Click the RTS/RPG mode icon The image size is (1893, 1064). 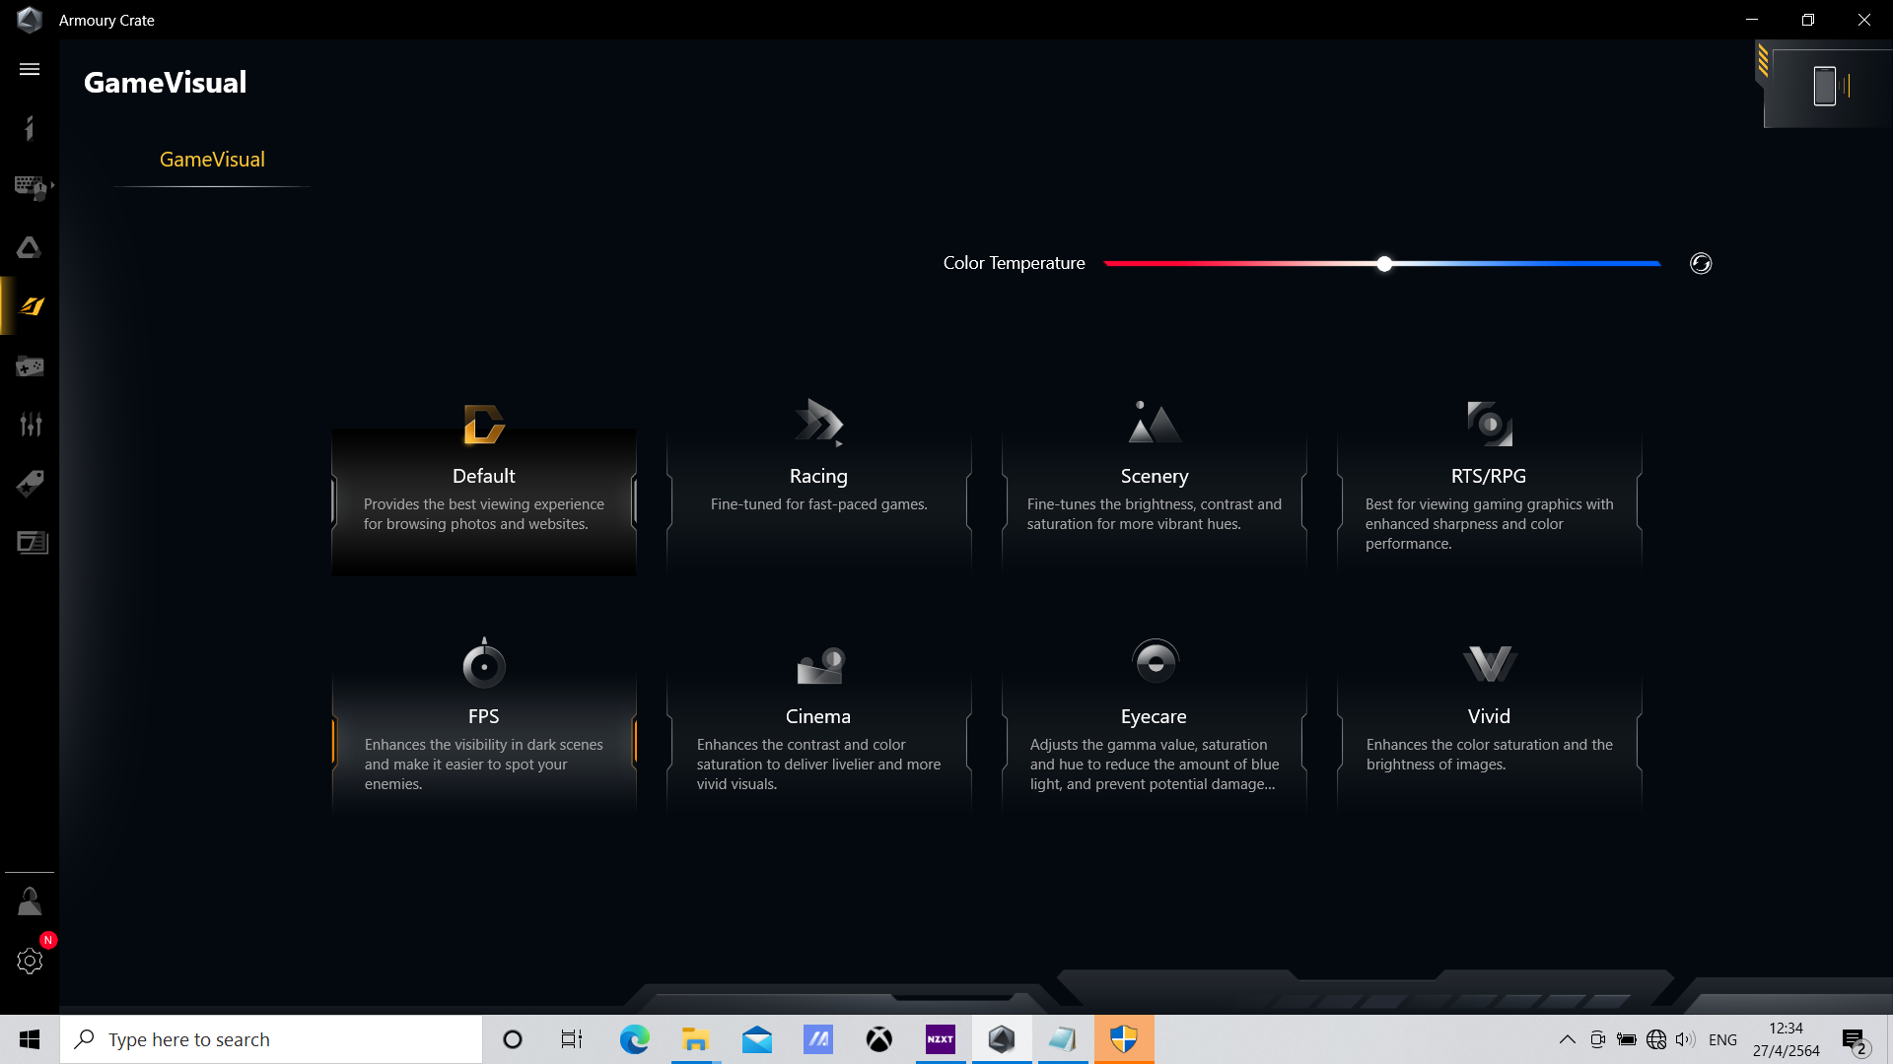coord(1489,424)
